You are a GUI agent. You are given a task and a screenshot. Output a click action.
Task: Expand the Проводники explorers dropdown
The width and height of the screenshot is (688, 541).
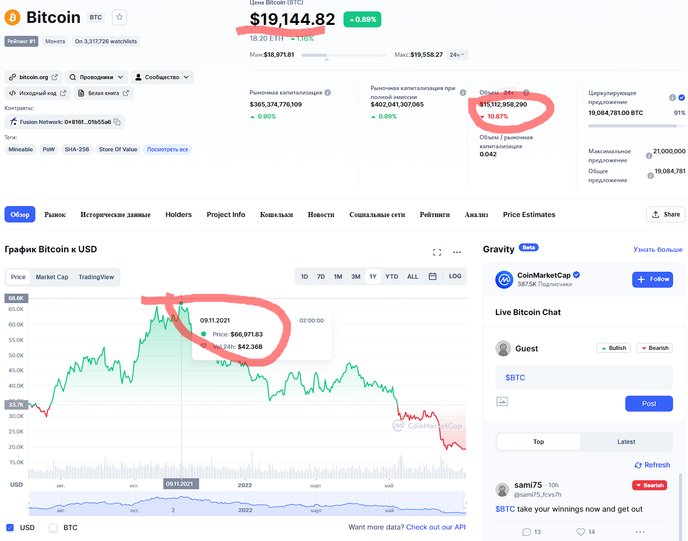coord(97,77)
